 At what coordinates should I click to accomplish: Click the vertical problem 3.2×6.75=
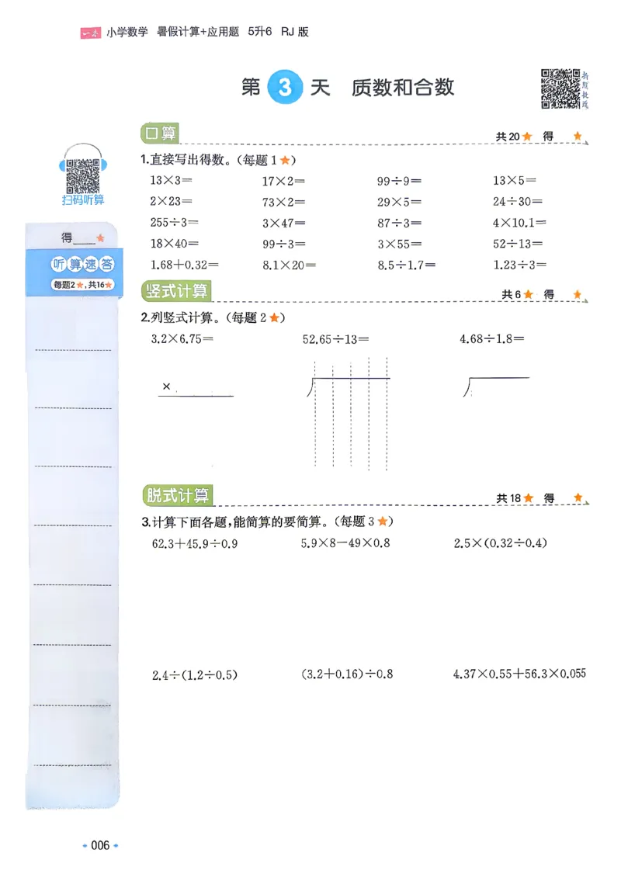(182, 339)
